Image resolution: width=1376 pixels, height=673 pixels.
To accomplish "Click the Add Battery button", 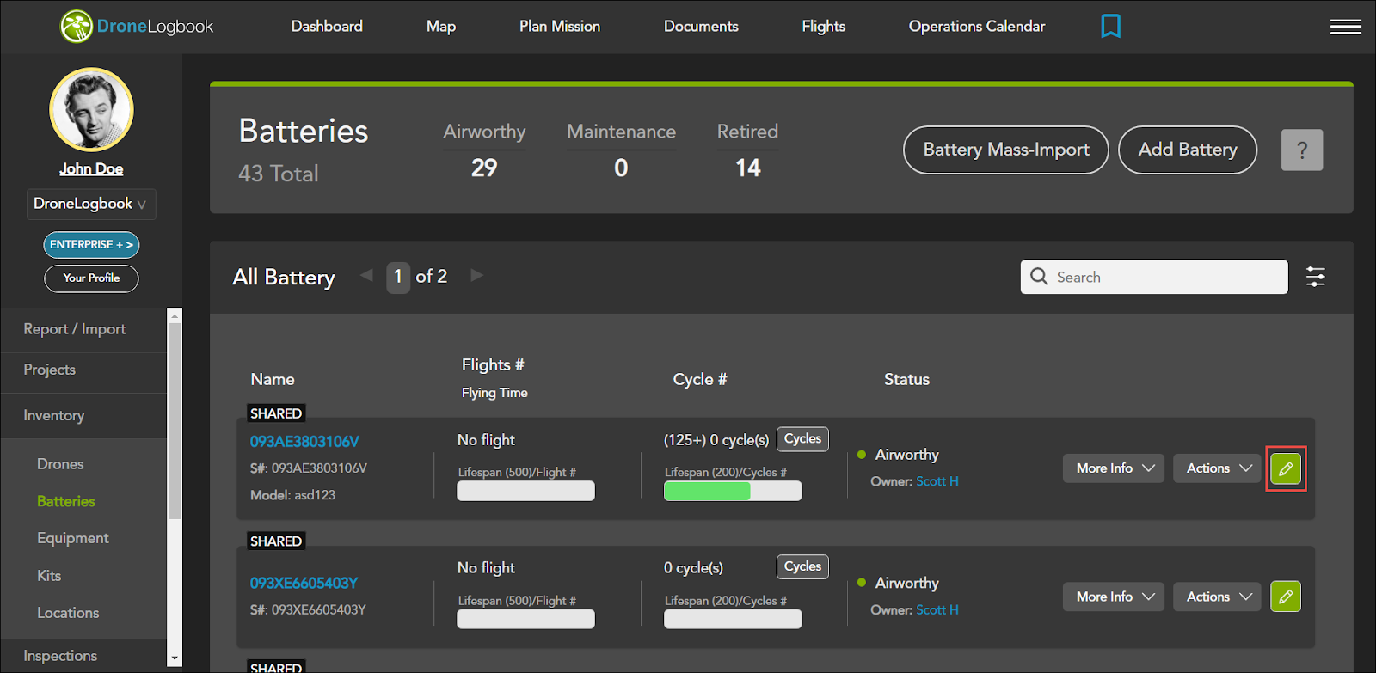I will [x=1188, y=150].
